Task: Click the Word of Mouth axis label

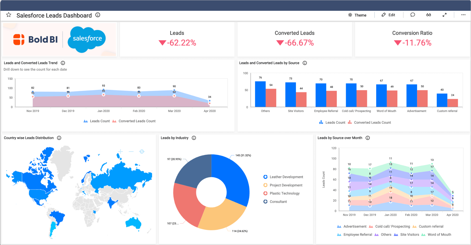Action: point(386,111)
